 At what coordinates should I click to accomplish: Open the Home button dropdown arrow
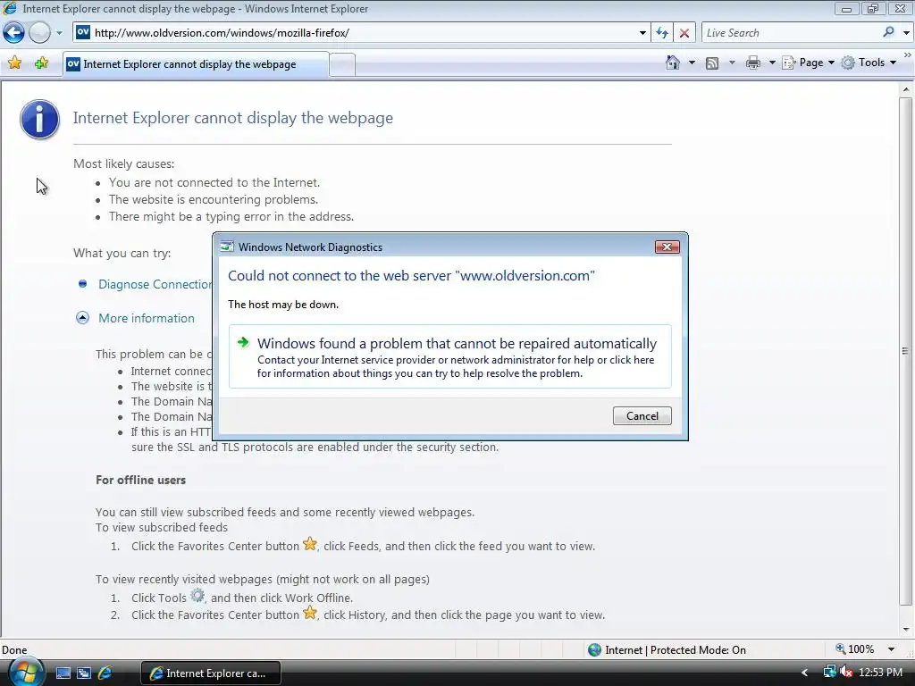click(692, 63)
